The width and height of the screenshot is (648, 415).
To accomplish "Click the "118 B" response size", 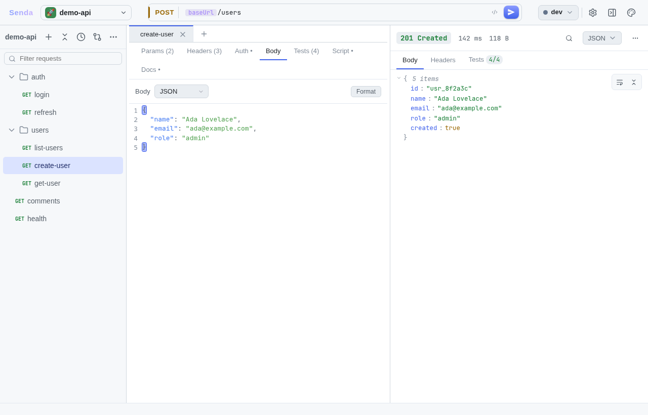I will [x=499, y=38].
